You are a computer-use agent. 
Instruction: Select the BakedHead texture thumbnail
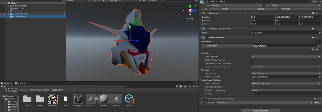click(x=53, y=99)
